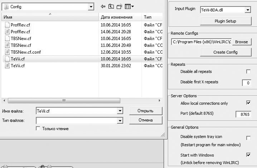Image resolution: width=257 pixels, height=168 pixels.
Task: Select ProfRev.cf file dated 14.06.2014
Action: (19, 32)
